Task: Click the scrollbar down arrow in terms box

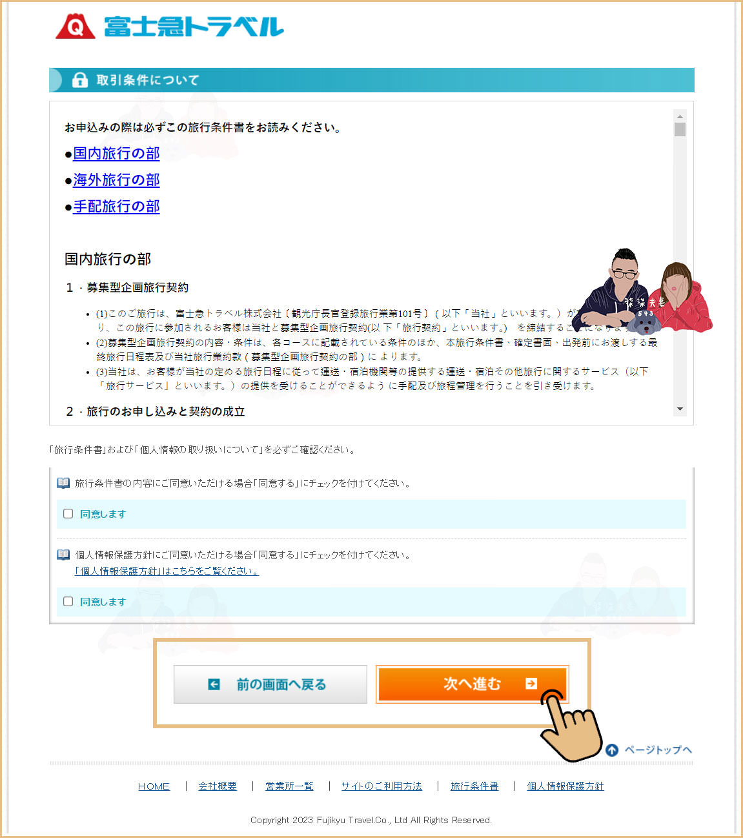Action: coord(680,409)
